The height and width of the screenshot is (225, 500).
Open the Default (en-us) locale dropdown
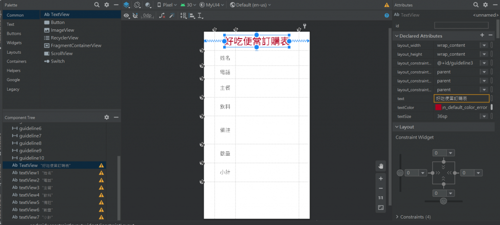pos(250,5)
